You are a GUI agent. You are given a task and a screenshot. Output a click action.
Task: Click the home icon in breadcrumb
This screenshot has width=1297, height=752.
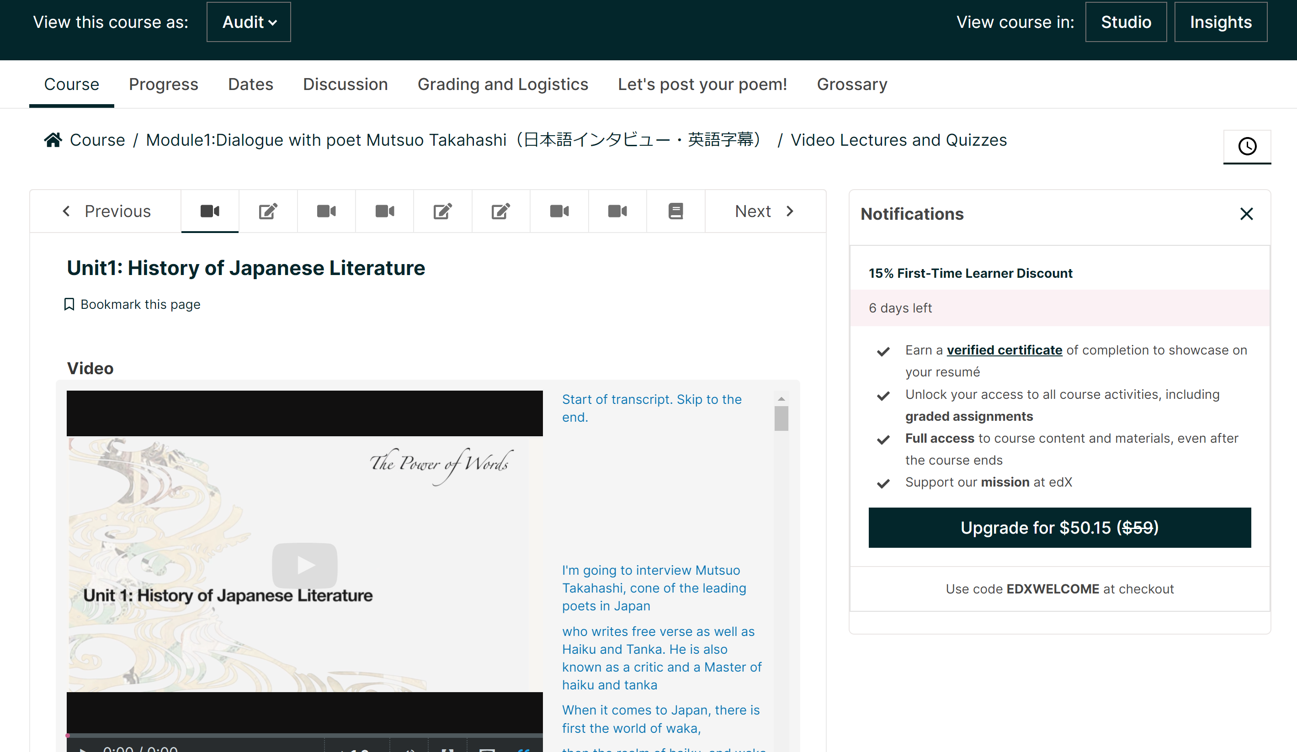point(53,140)
